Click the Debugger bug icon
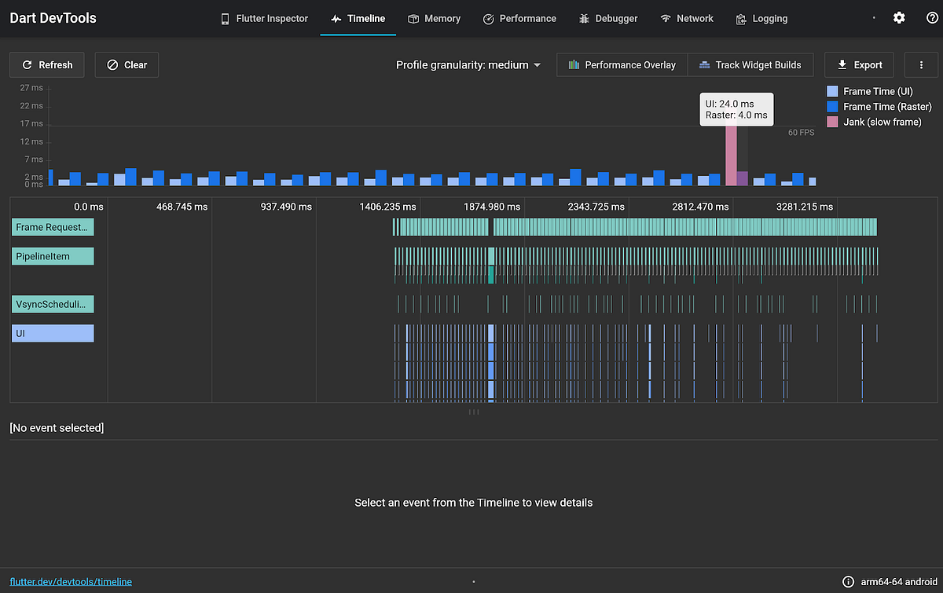Image resolution: width=943 pixels, height=593 pixels. (584, 19)
